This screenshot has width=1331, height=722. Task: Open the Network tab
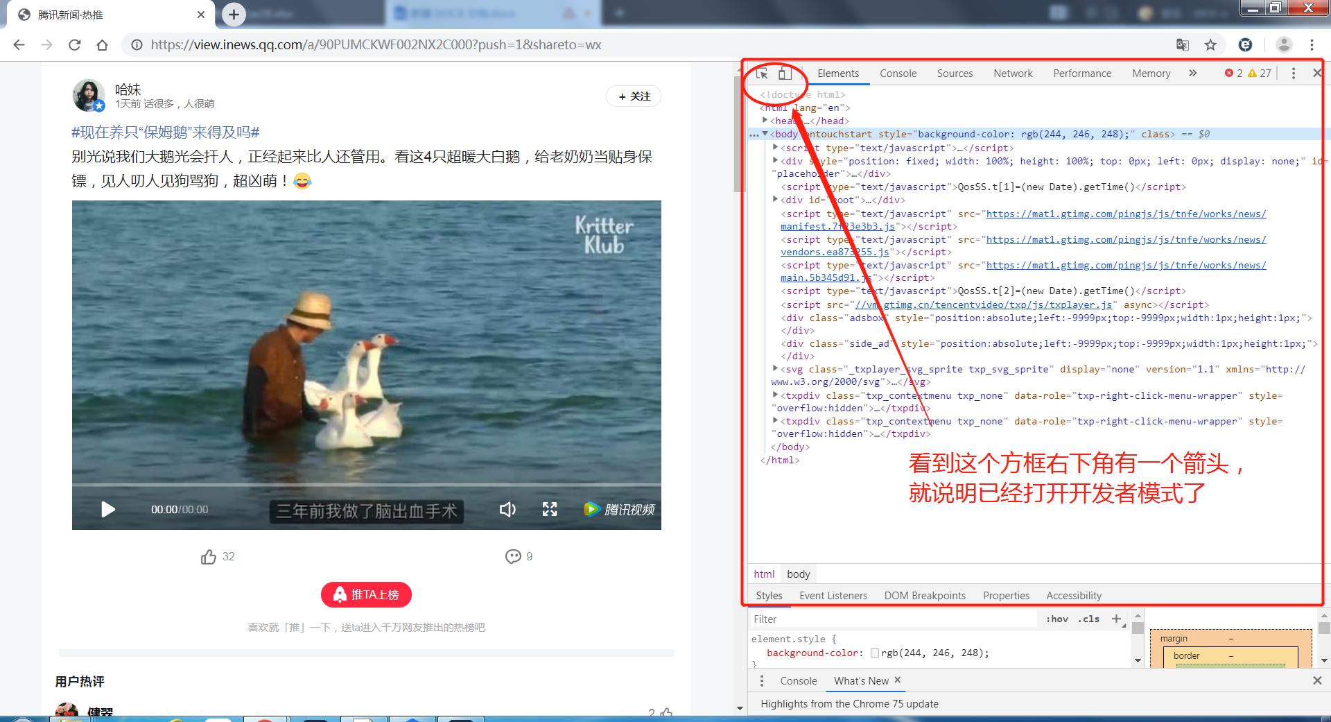(x=1013, y=74)
